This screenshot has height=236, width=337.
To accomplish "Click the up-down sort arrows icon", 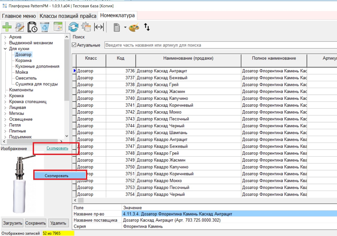I will [147, 27].
